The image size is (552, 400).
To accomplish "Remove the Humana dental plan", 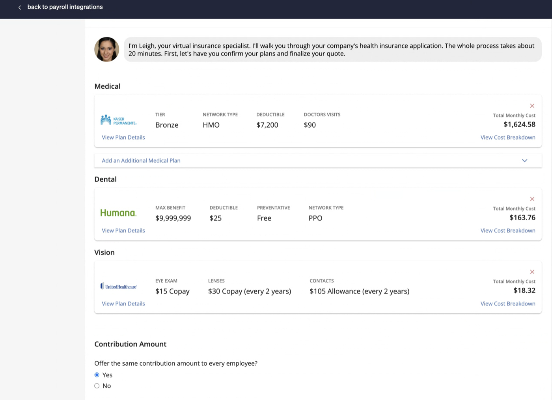I will point(532,199).
